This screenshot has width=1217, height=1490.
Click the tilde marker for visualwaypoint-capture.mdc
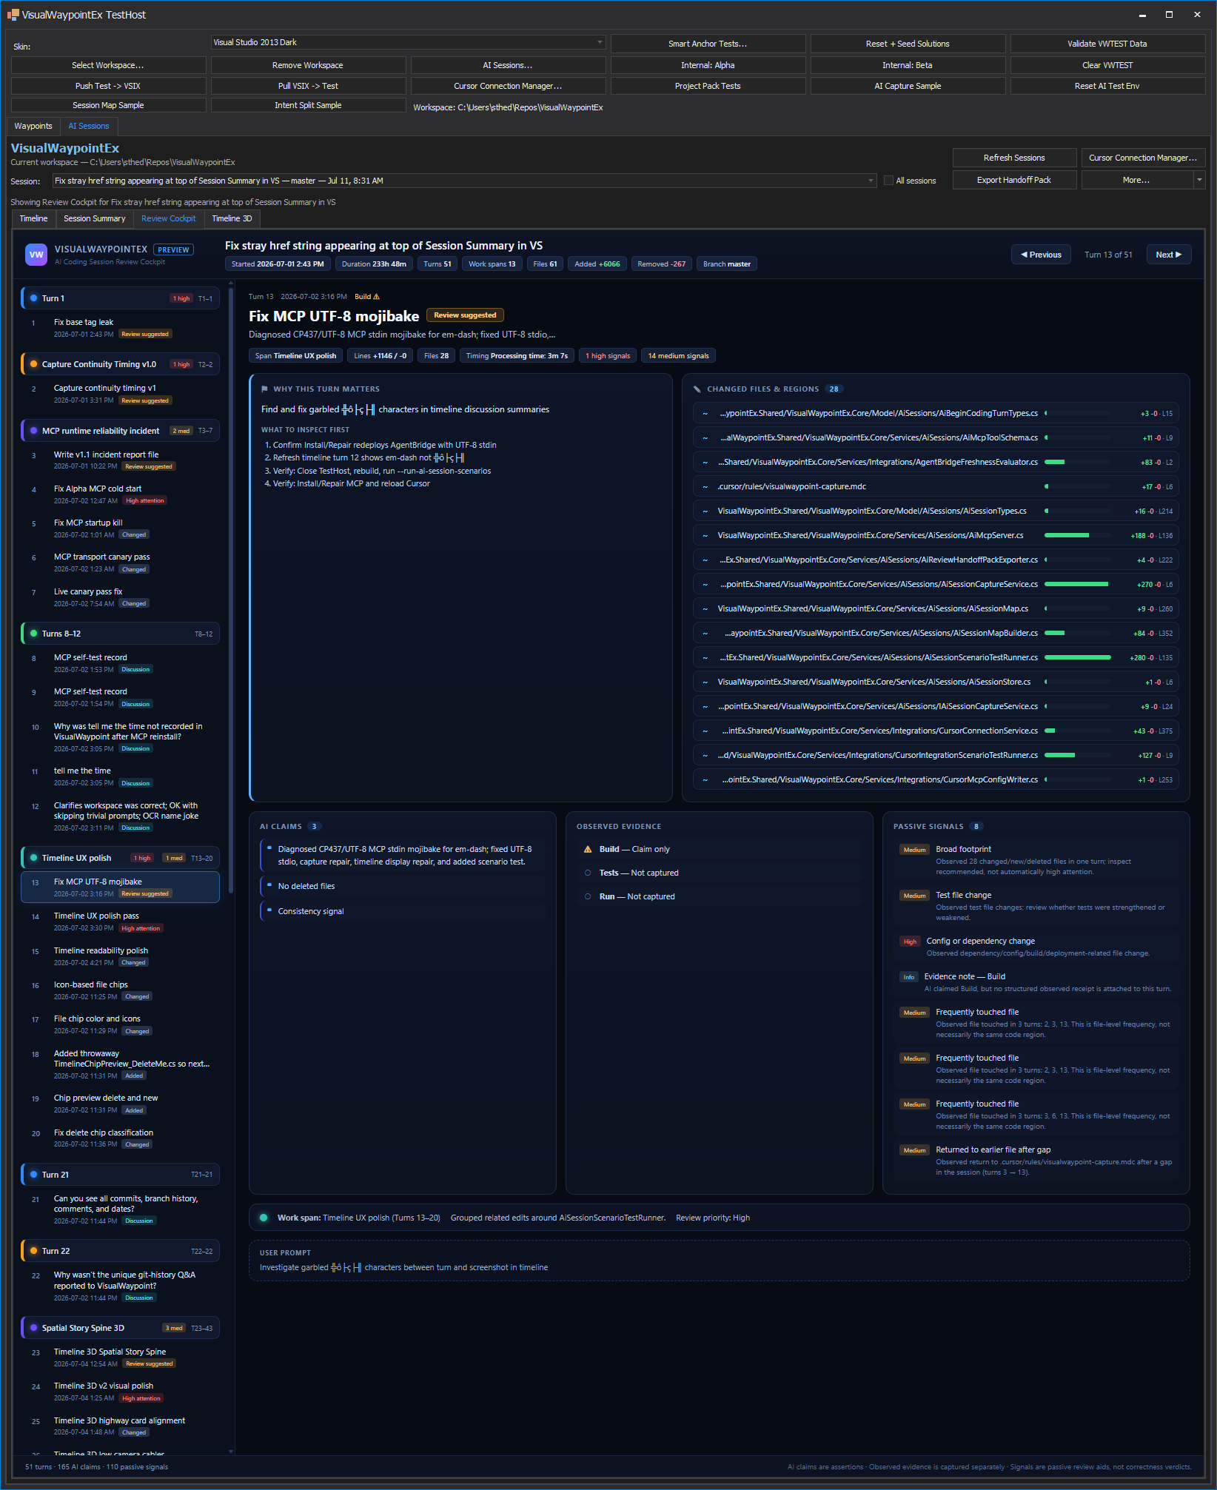[x=705, y=487]
